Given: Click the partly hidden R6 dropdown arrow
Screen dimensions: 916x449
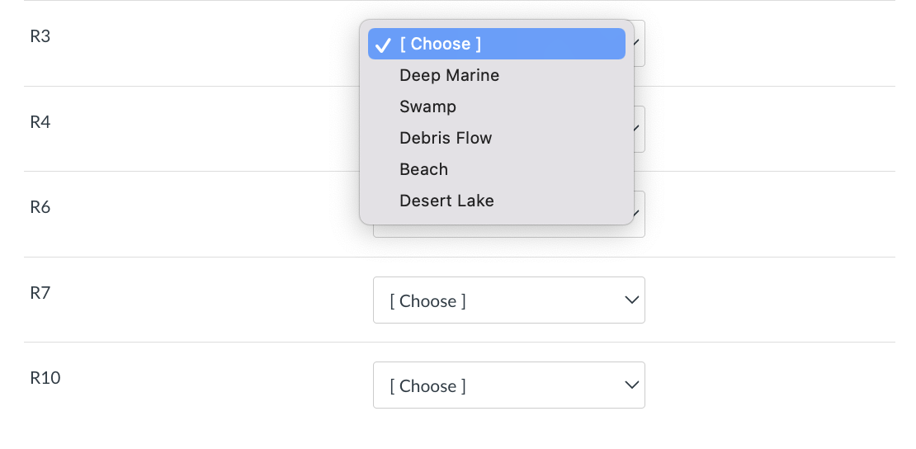Looking at the screenshot, I should pyautogui.click(x=639, y=215).
